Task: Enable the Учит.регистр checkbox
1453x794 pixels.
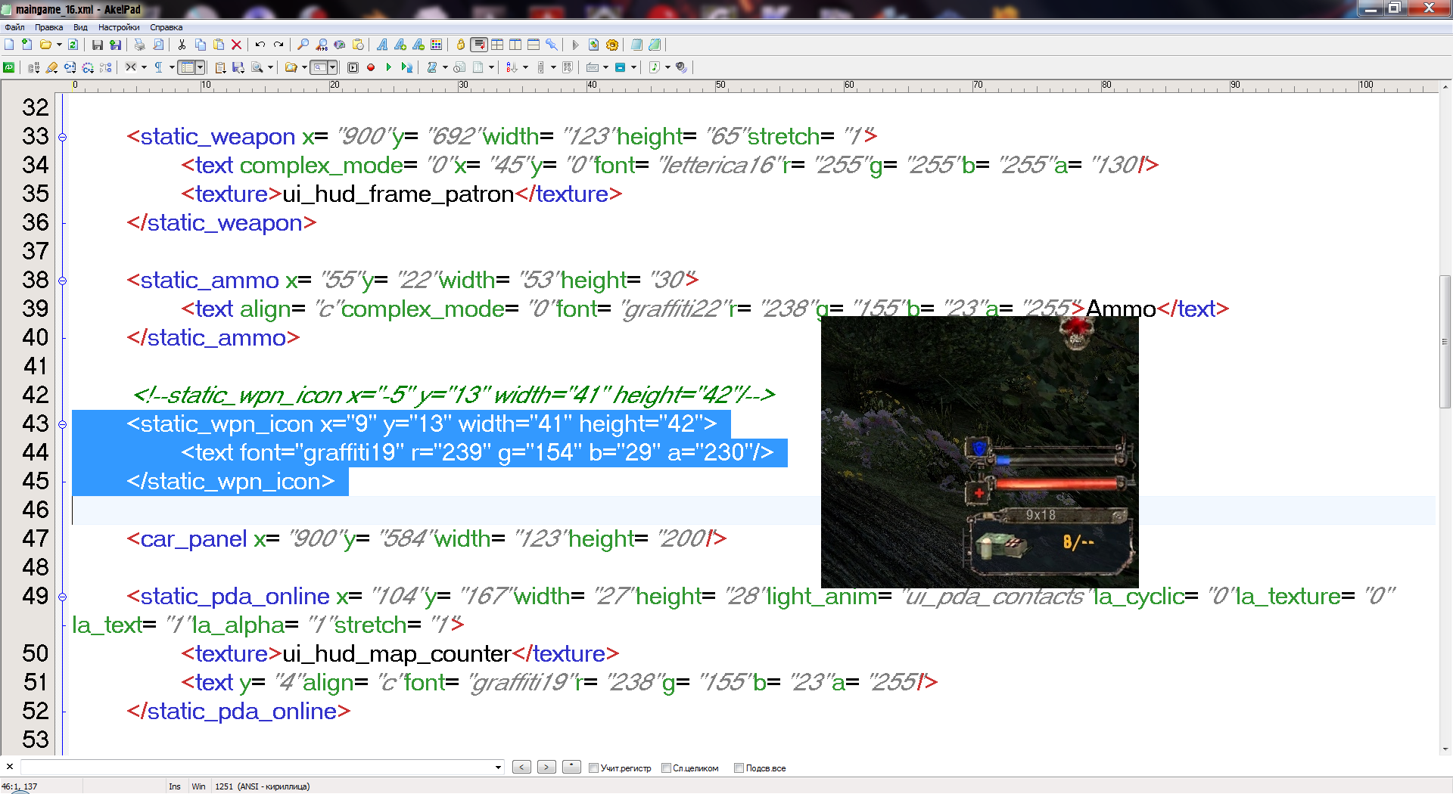Action: pyautogui.click(x=594, y=768)
